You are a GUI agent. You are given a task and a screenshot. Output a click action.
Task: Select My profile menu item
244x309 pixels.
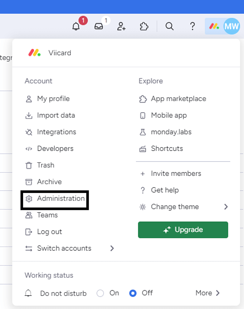click(53, 99)
